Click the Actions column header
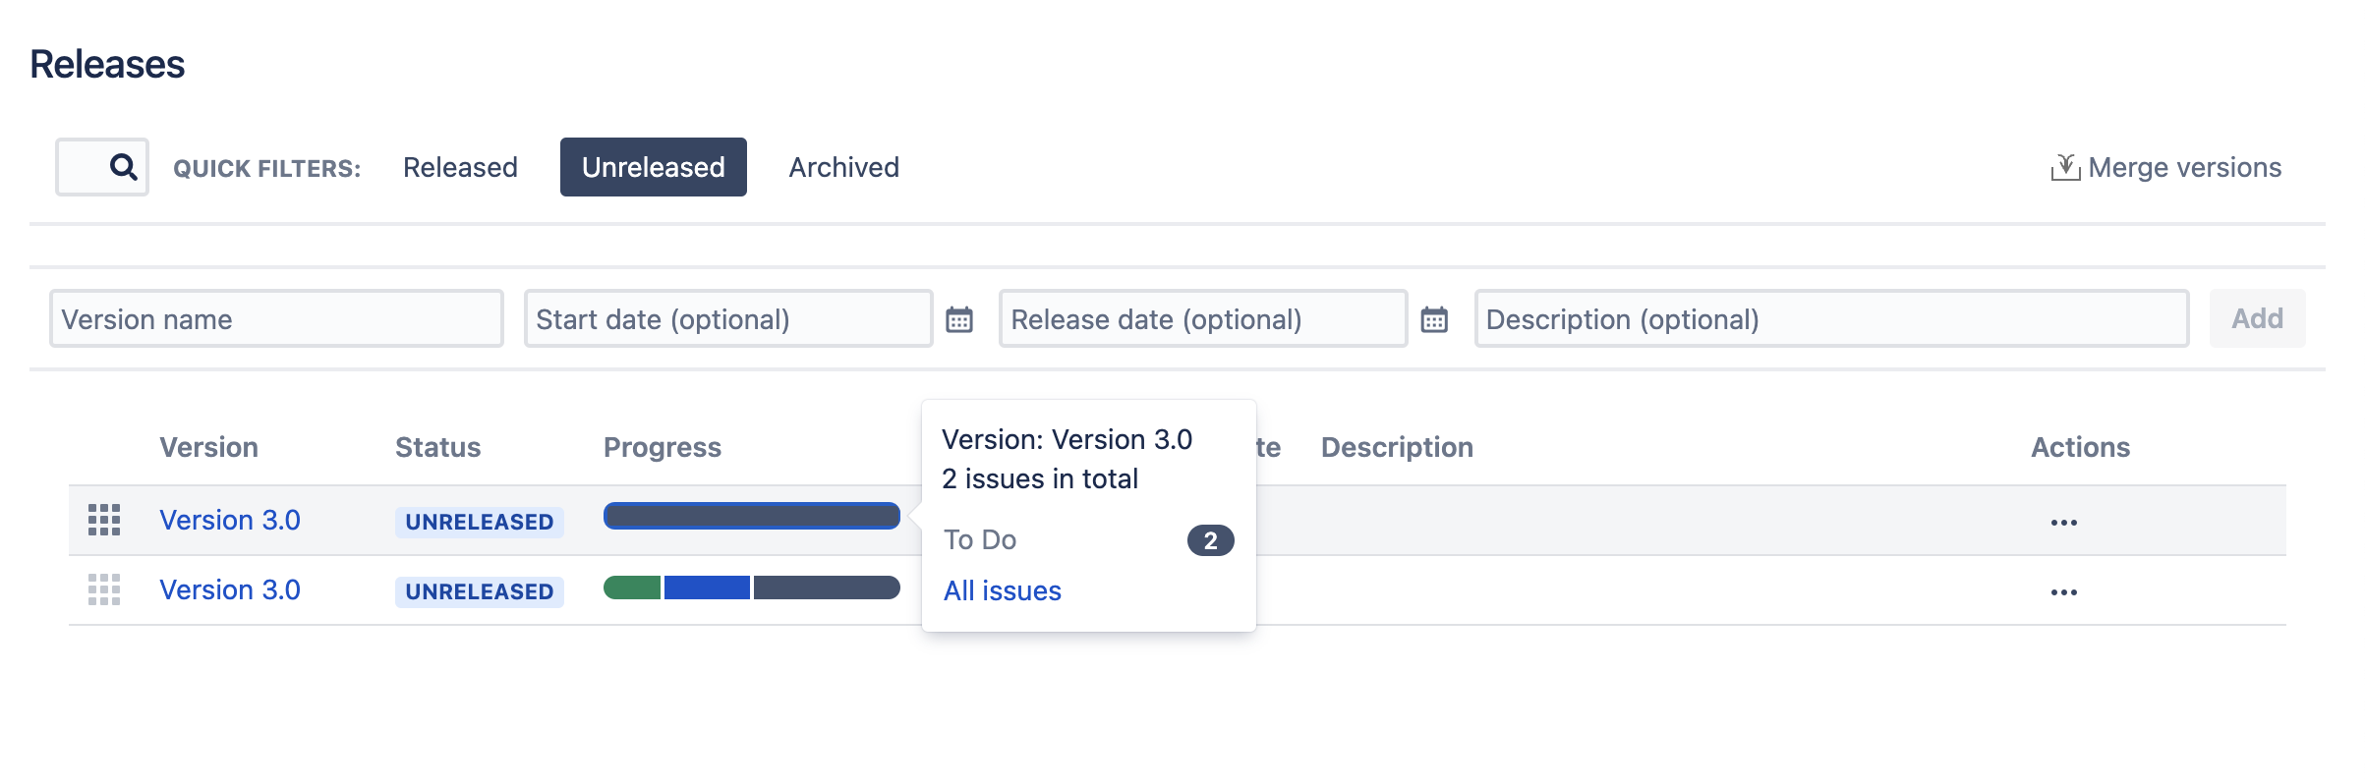The height and width of the screenshot is (784, 2365). point(2081,447)
